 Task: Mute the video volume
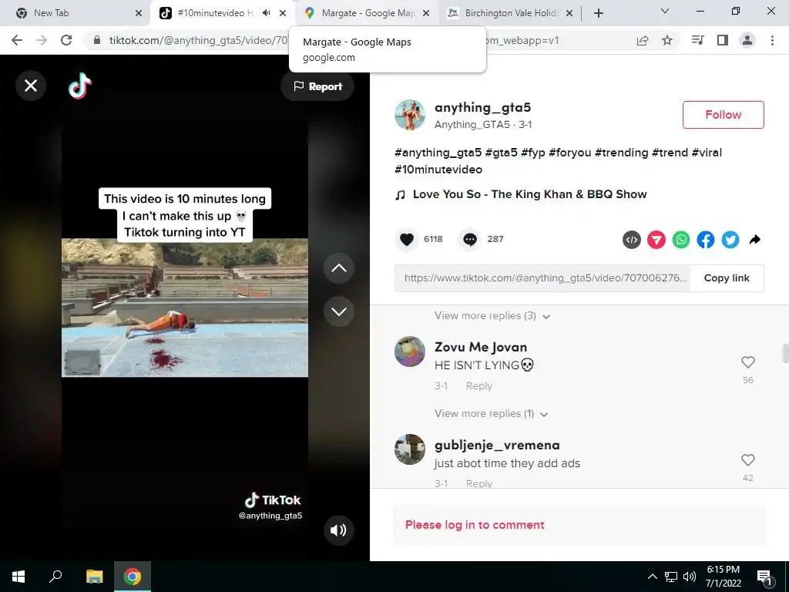pyautogui.click(x=338, y=530)
